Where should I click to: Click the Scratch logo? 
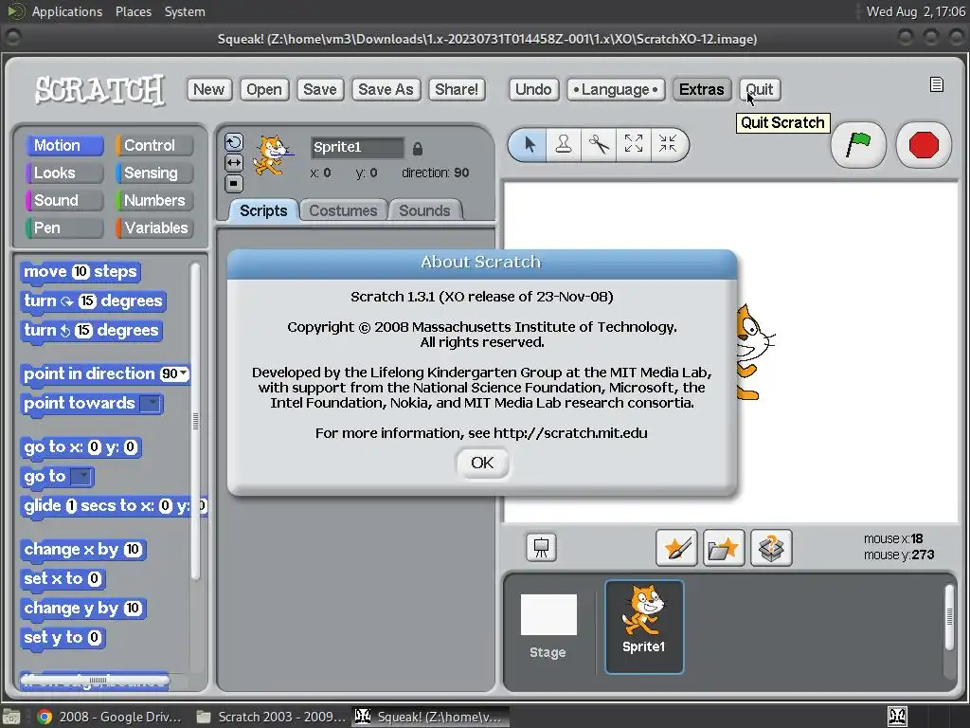(99, 90)
